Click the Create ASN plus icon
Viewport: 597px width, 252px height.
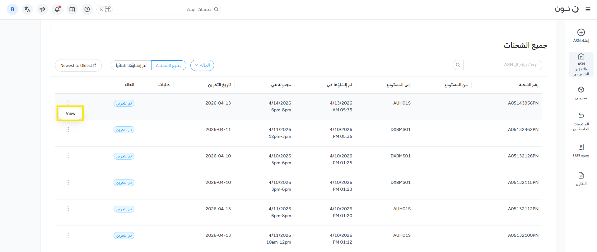click(581, 32)
